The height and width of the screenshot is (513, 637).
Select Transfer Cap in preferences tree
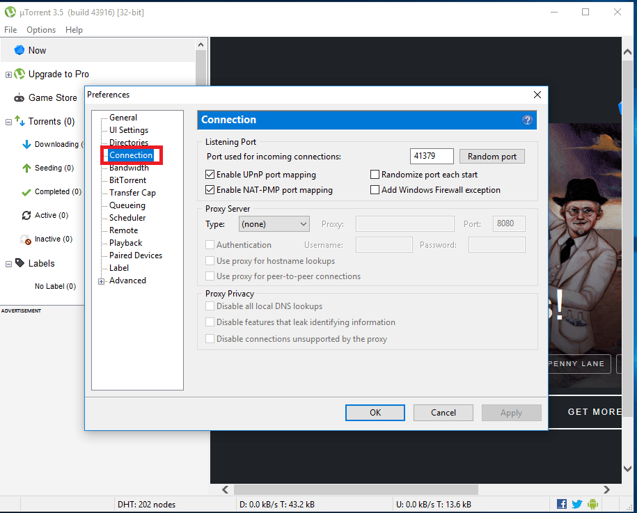click(132, 193)
